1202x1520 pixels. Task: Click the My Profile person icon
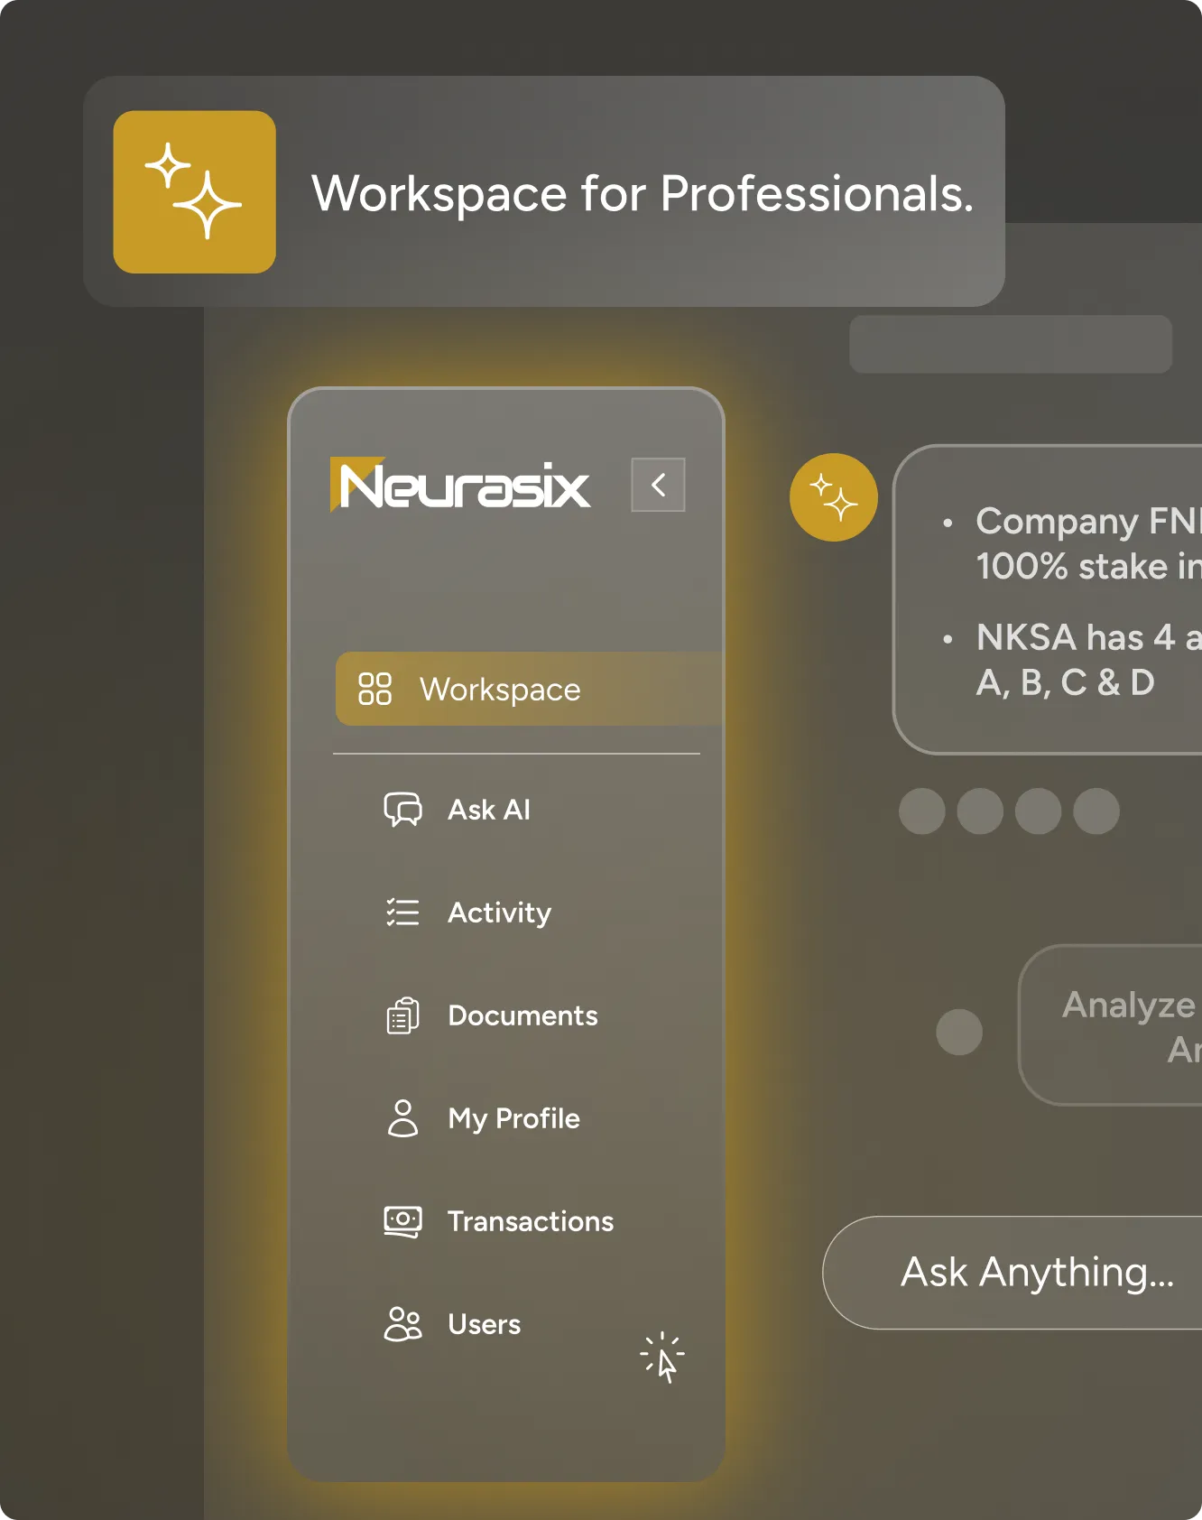pyautogui.click(x=402, y=1118)
